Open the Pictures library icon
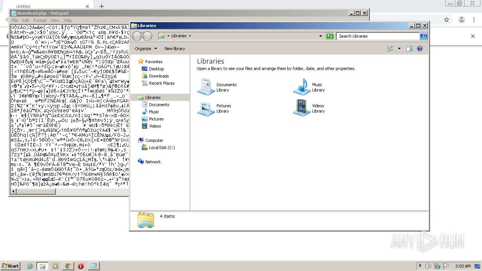482x271 pixels. [x=206, y=108]
